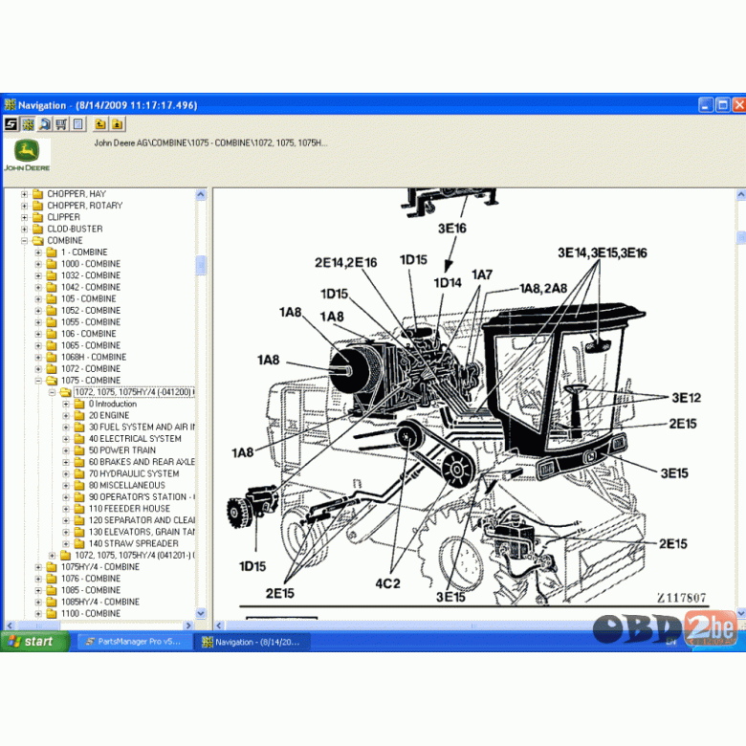Click the tree panel scroll-down arrow
746x746 pixels.
click(201, 614)
